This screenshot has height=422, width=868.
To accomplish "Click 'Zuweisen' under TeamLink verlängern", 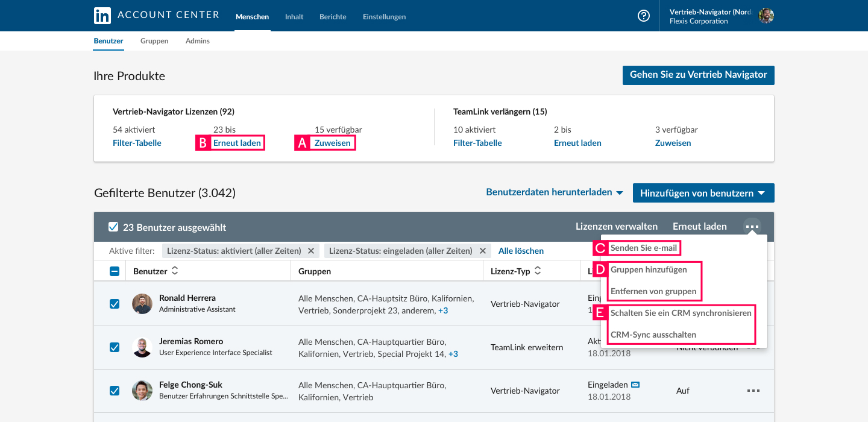I will click(673, 143).
